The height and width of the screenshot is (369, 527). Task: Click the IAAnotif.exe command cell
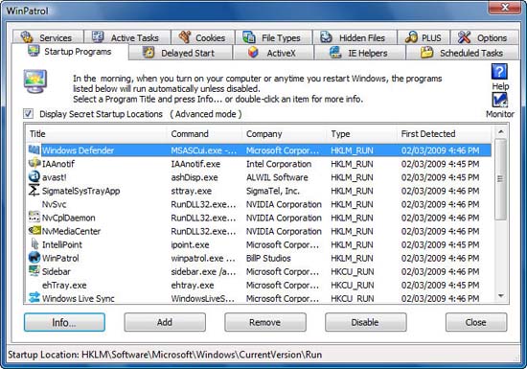click(195, 164)
